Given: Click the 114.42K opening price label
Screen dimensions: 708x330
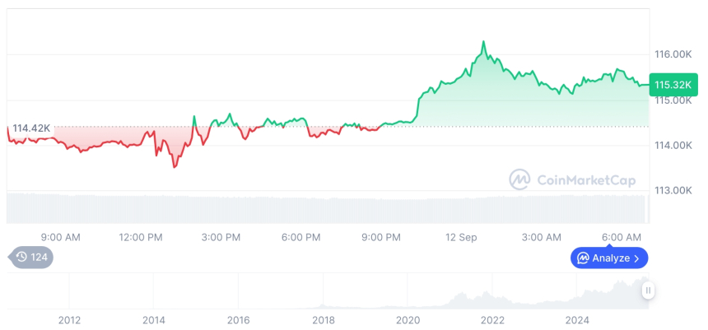Looking at the screenshot, I should click(x=31, y=128).
